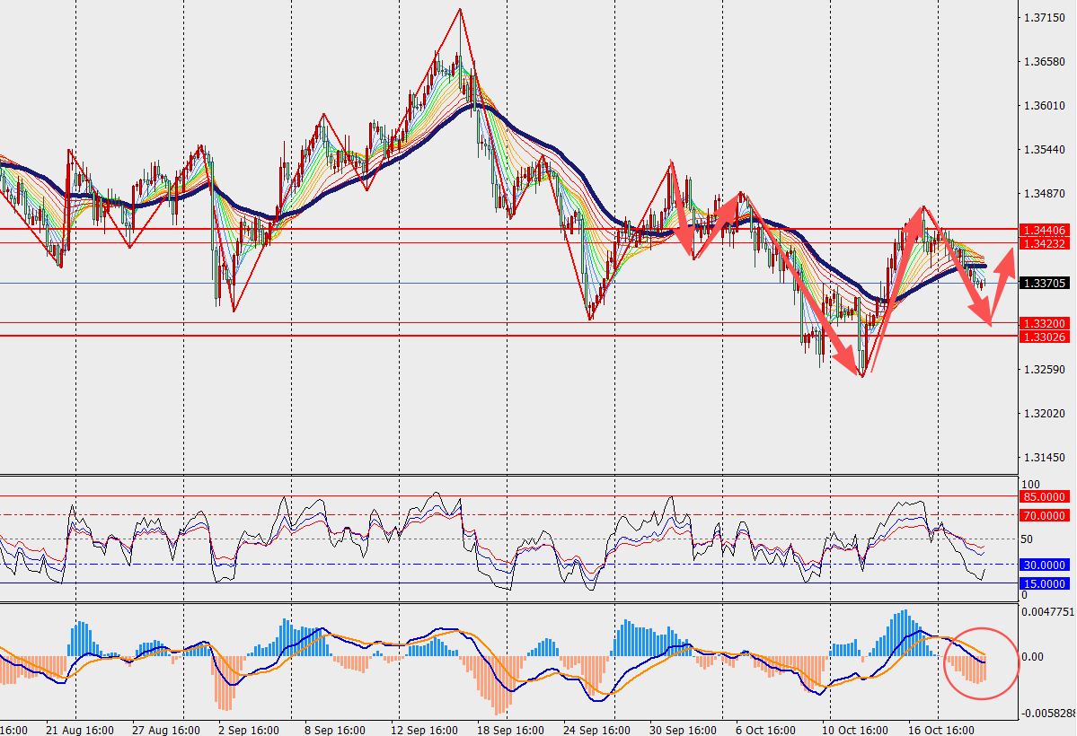Screen dimensions: 1077x736
Task: Click the red 1.34232 price level label
Action: click(x=1044, y=243)
